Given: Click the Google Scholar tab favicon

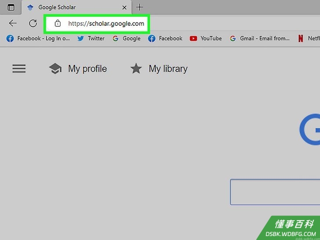Looking at the screenshot, I should click(30, 7).
